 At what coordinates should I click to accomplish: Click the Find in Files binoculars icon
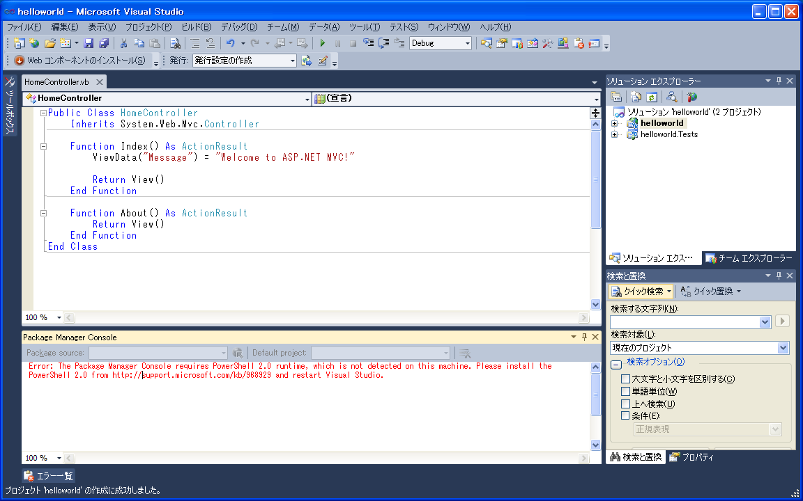(175, 43)
